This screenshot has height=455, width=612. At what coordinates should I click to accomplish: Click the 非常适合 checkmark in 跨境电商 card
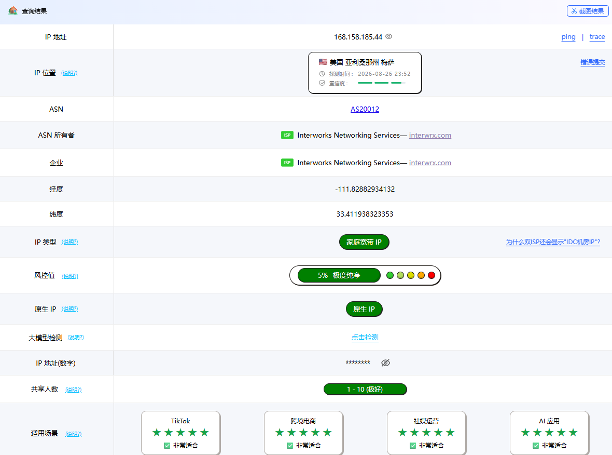click(x=290, y=446)
